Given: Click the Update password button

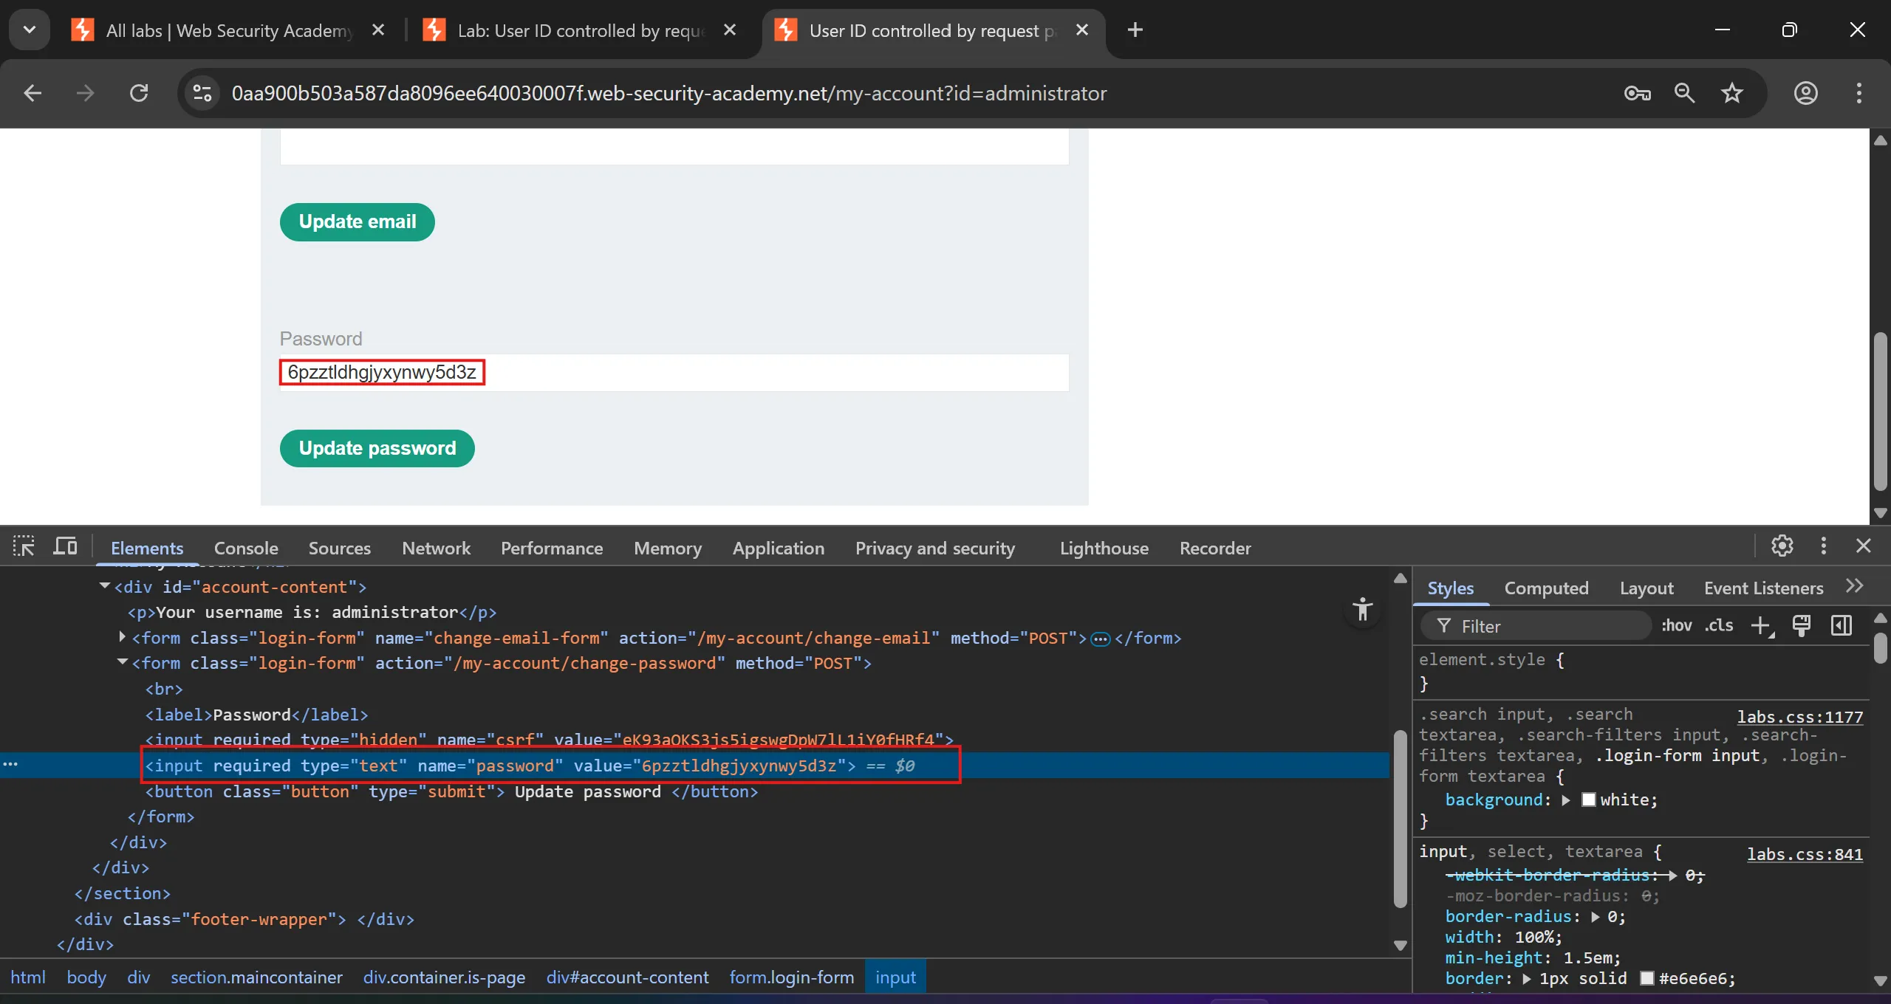Looking at the screenshot, I should pyautogui.click(x=377, y=448).
